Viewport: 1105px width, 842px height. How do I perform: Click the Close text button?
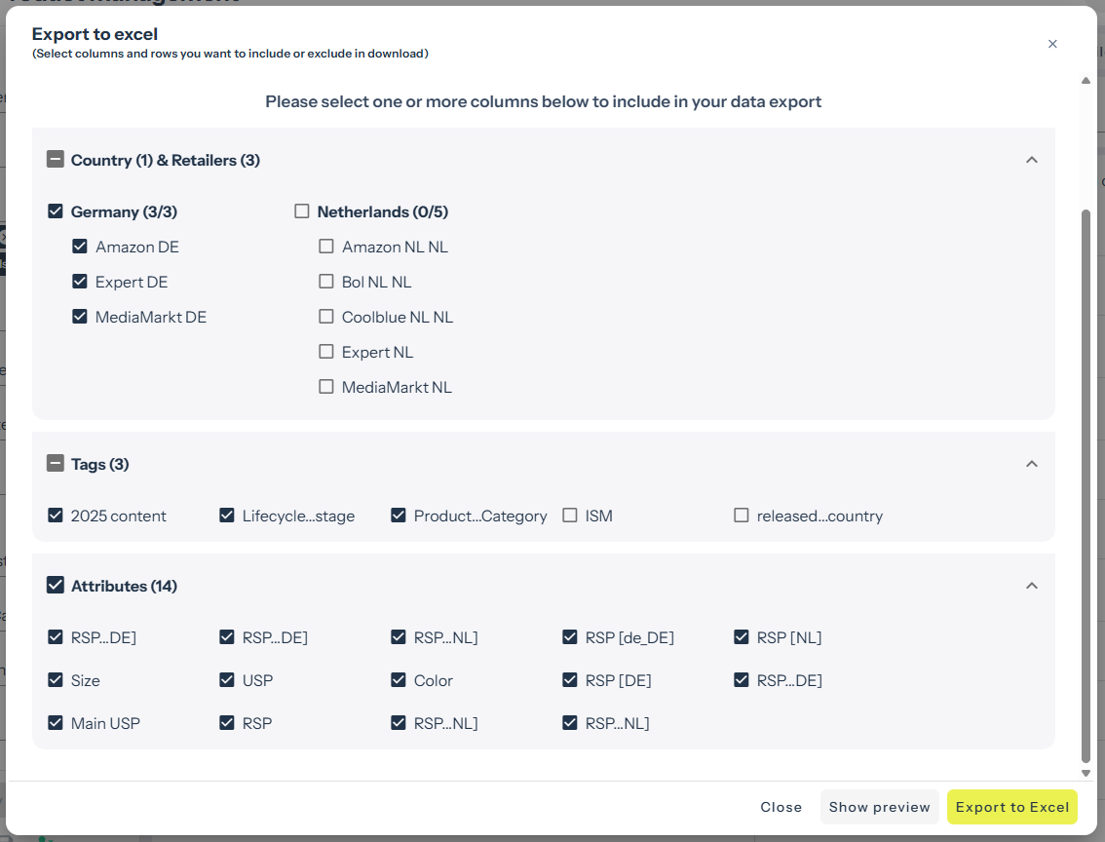click(781, 807)
